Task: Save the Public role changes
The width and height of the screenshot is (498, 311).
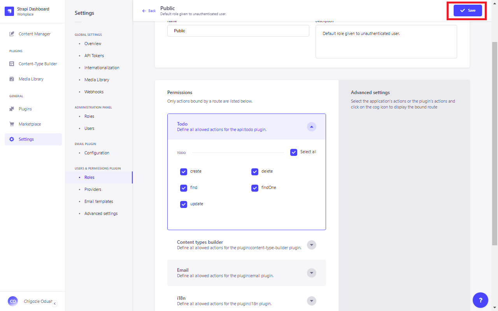Action: pos(468,10)
